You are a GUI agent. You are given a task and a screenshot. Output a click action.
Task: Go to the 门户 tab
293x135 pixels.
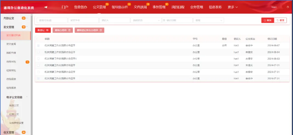coord(65,7)
